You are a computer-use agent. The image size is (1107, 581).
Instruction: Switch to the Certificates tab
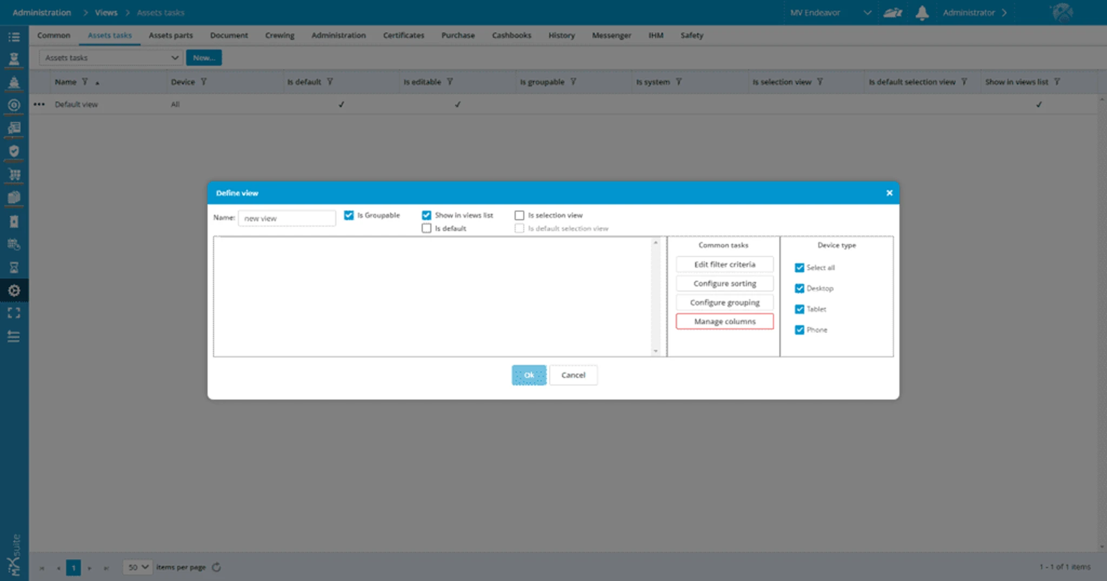[403, 36]
